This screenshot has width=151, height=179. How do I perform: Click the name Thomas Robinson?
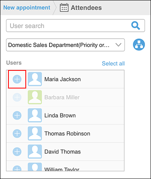tap(67, 134)
